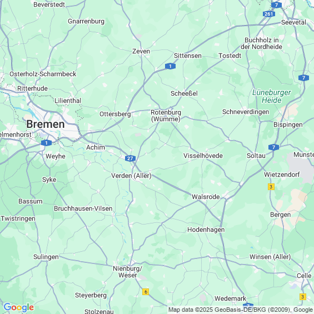Click the Map data copyright text

(x=241, y=310)
